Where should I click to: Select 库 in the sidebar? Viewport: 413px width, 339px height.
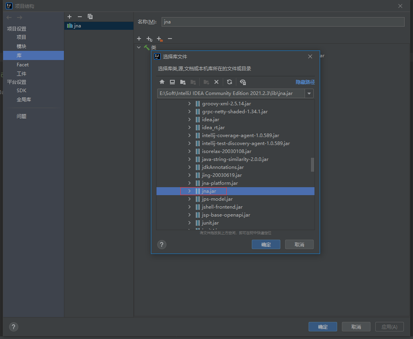click(33, 55)
